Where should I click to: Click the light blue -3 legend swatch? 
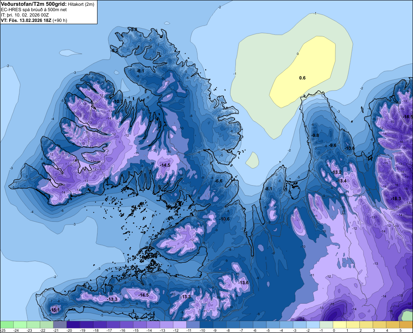[300, 325]
